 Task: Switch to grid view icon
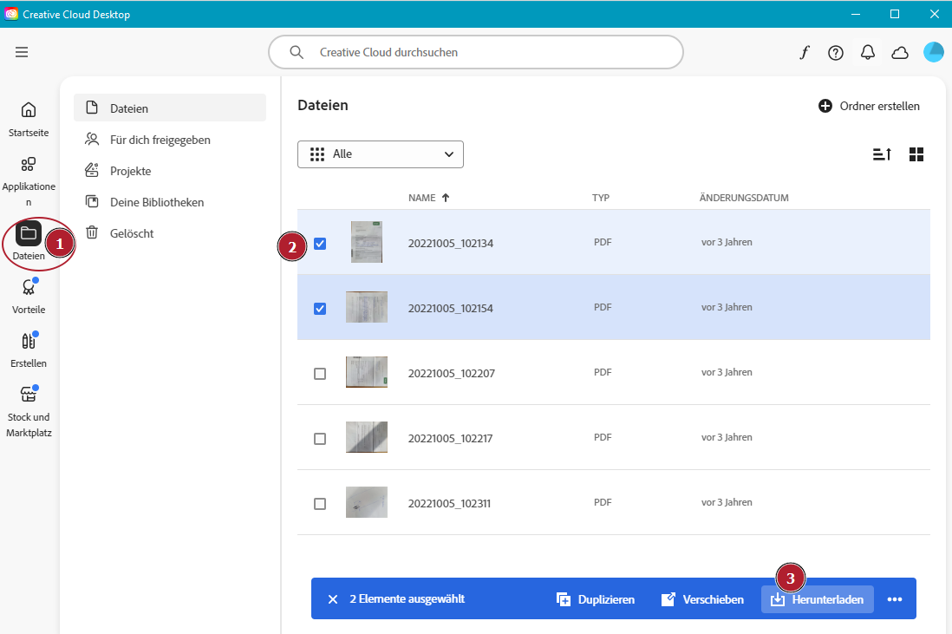[x=916, y=154]
